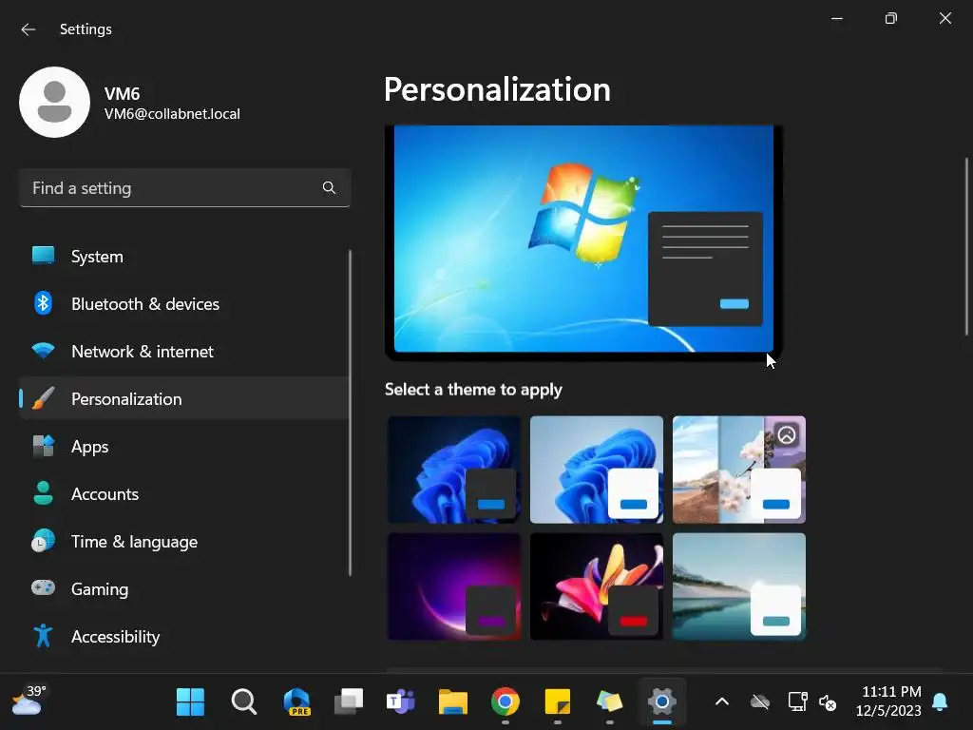Open the Windows Start menu
The height and width of the screenshot is (730, 973).
click(x=190, y=702)
